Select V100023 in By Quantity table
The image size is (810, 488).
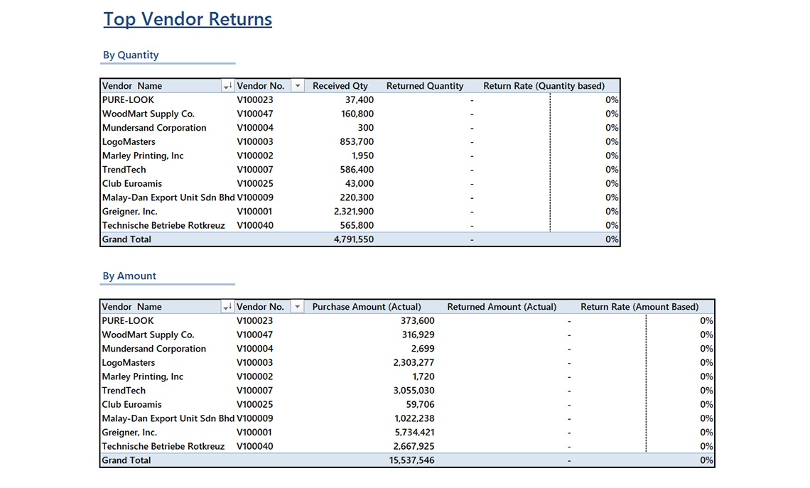255,100
